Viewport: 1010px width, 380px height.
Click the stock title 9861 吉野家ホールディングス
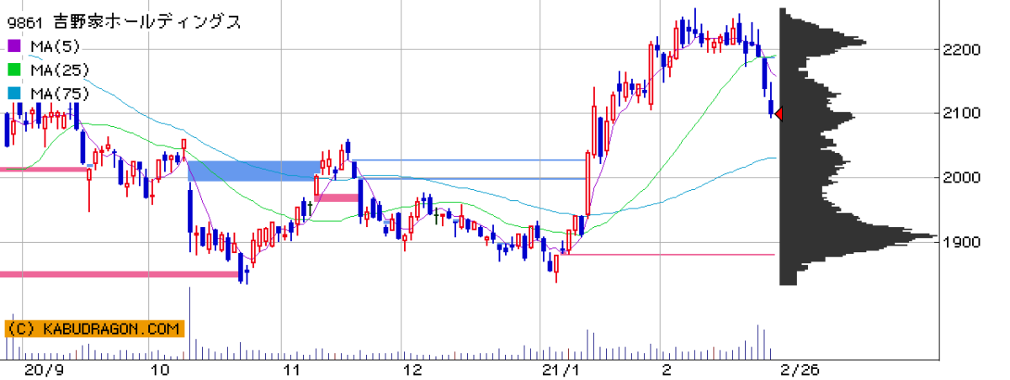point(125,23)
